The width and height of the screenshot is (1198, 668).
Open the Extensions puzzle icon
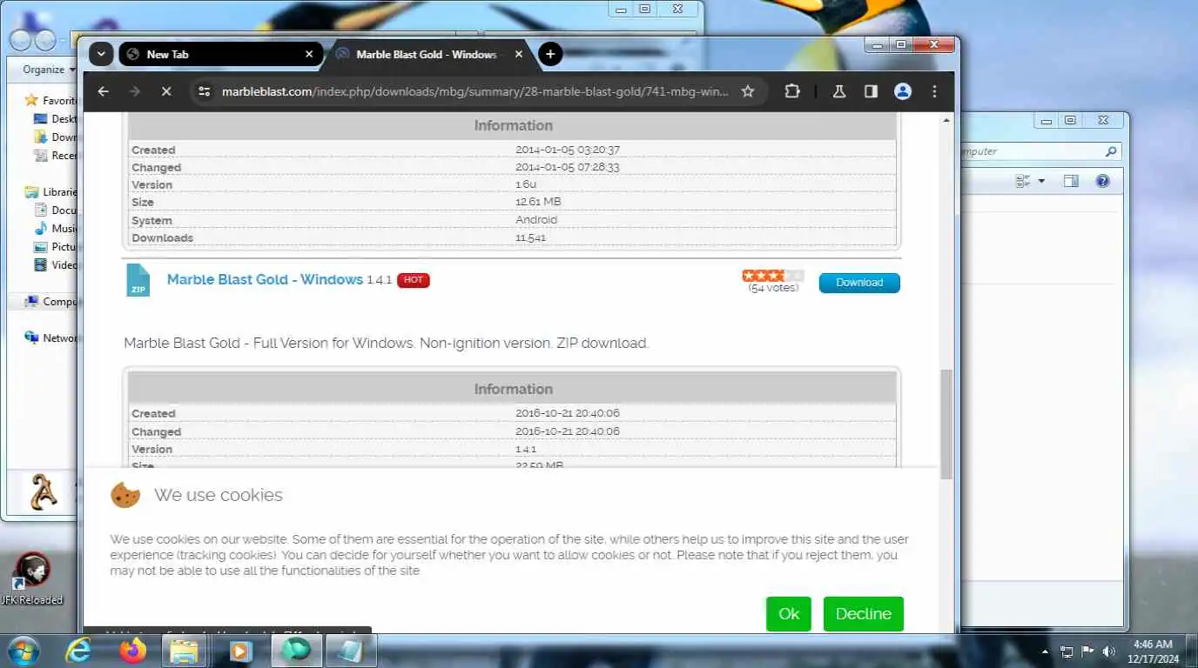(x=792, y=91)
